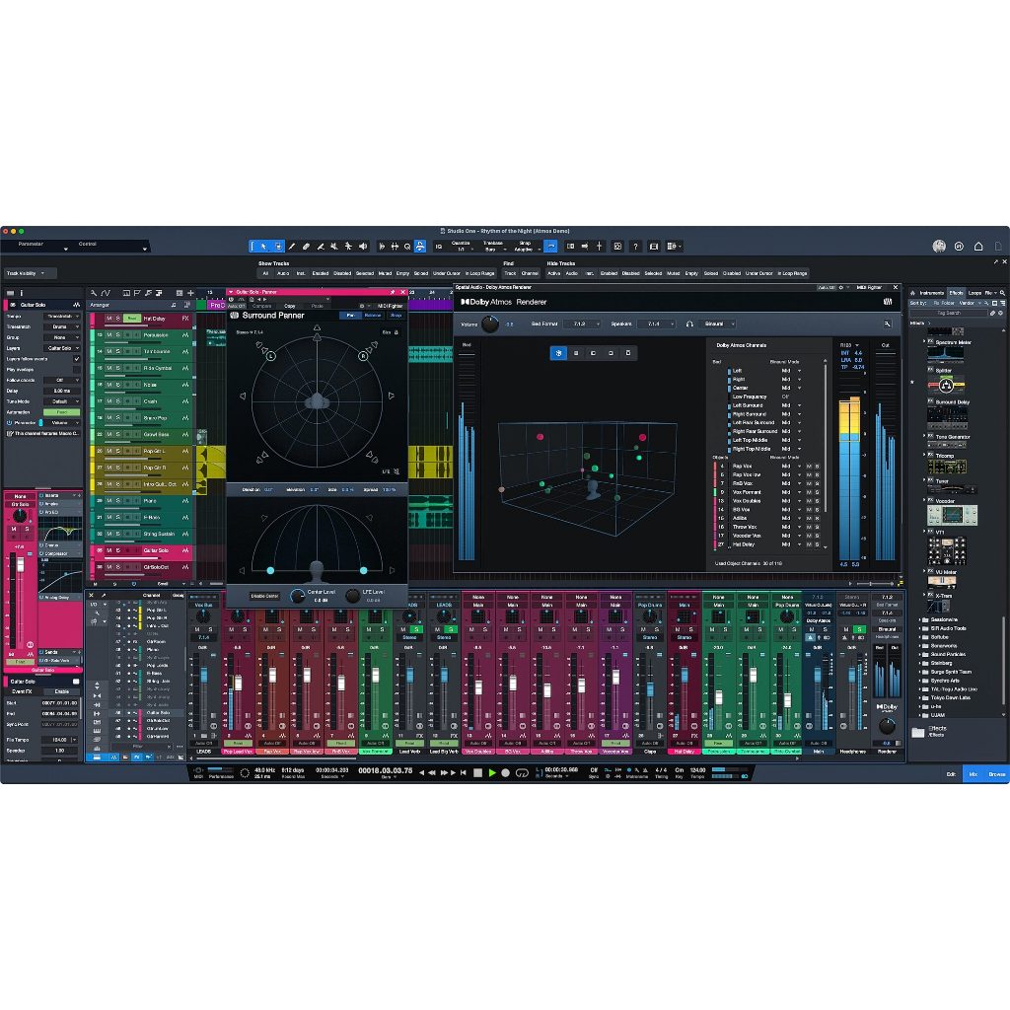The image size is (1010, 1010).
Task: Click the Muted filter under Show Tracks
Action: (x=385, y=273)
